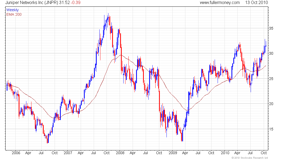
Task: Select the EMA 200 legend label
Action: 14,15
